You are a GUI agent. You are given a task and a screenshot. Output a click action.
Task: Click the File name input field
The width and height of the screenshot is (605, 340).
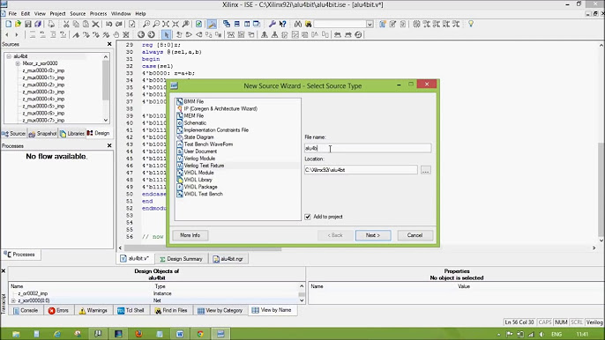click(368, 148)
